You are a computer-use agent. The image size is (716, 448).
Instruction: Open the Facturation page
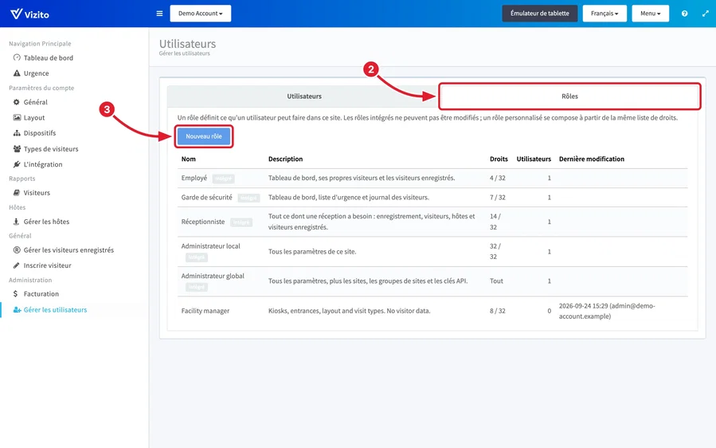41,293
